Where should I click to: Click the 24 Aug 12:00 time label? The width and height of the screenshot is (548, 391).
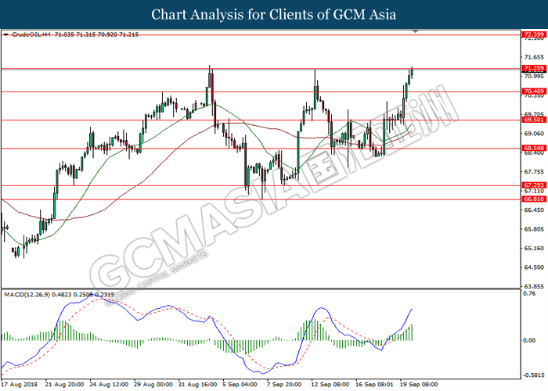[109, 385]
